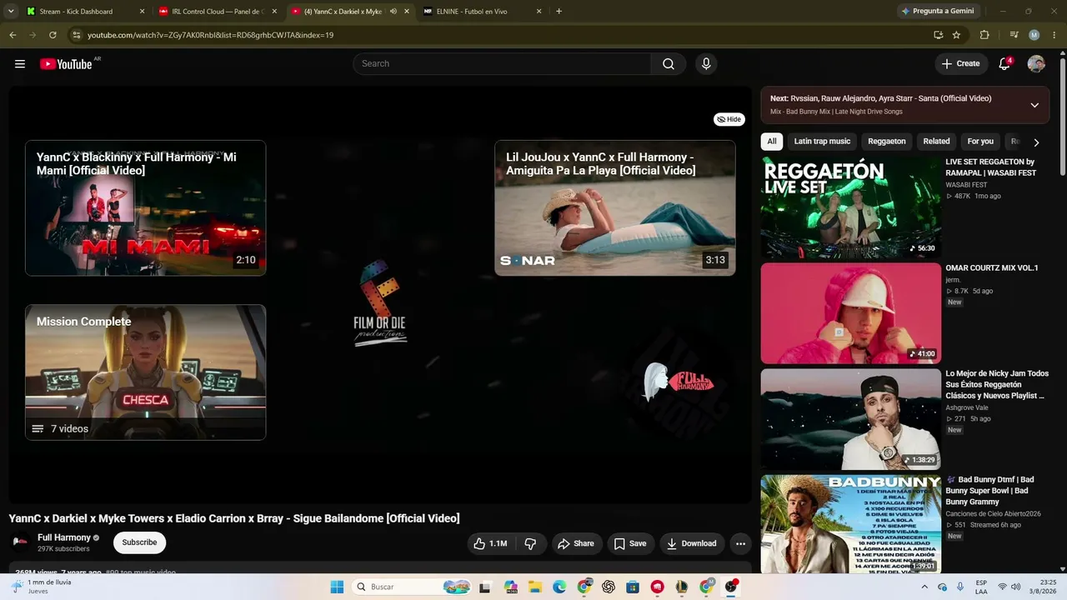Open Microsoft Edge from the taskbar

click(x=559, y=587)
